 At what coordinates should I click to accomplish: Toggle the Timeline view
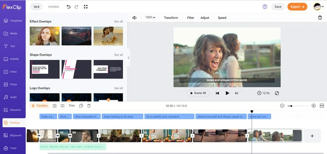click(39, 106)
